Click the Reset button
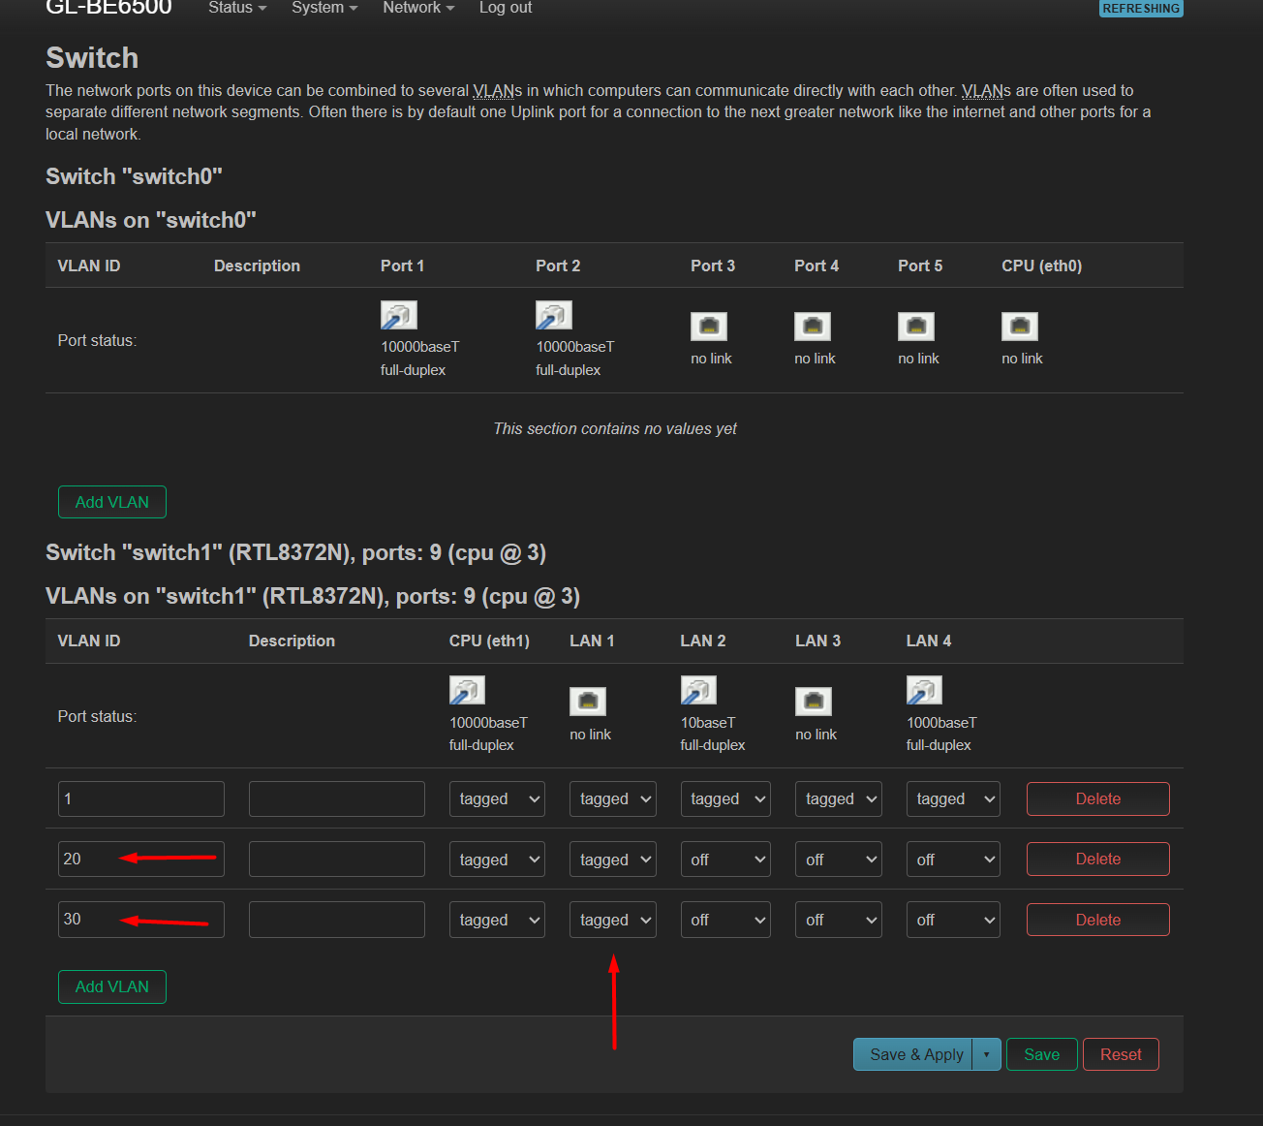The height and width of the screenshot is (1126, 1263). pos(1121,1054)
